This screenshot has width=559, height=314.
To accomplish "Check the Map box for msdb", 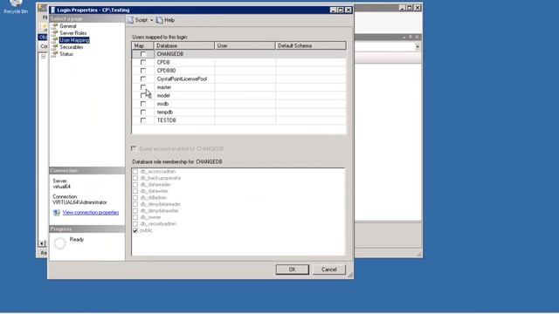I will 143,104.
